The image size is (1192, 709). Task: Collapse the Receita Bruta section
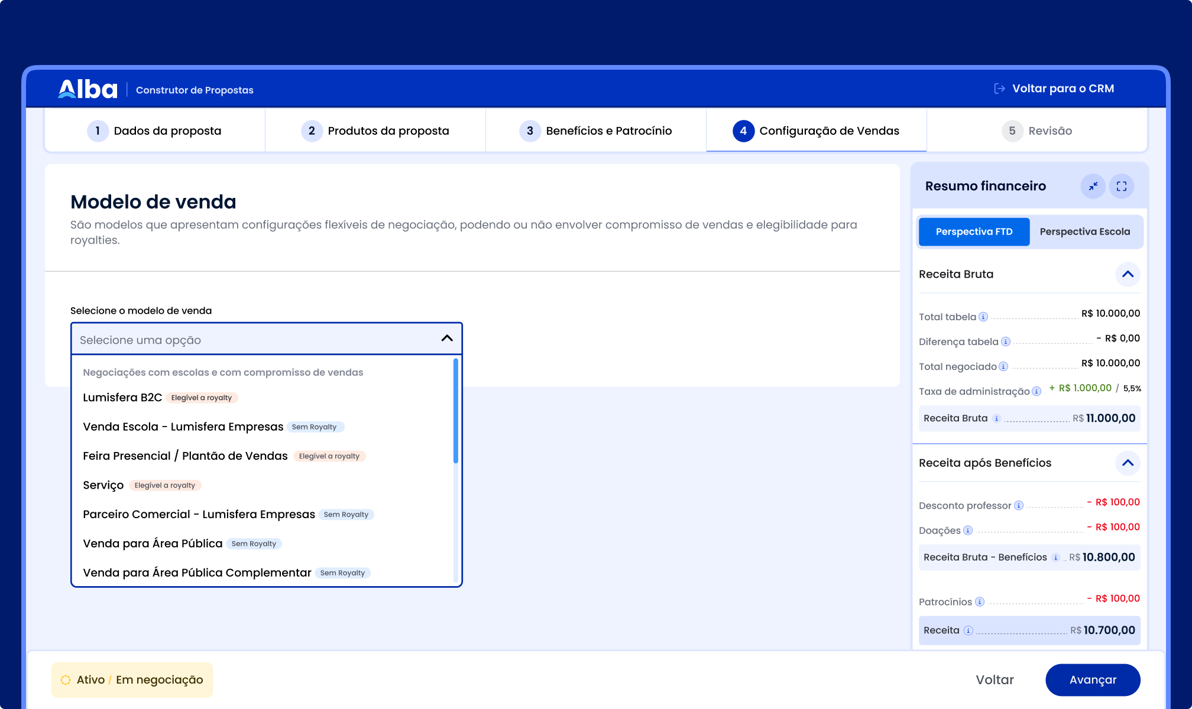coord(1128,274)
